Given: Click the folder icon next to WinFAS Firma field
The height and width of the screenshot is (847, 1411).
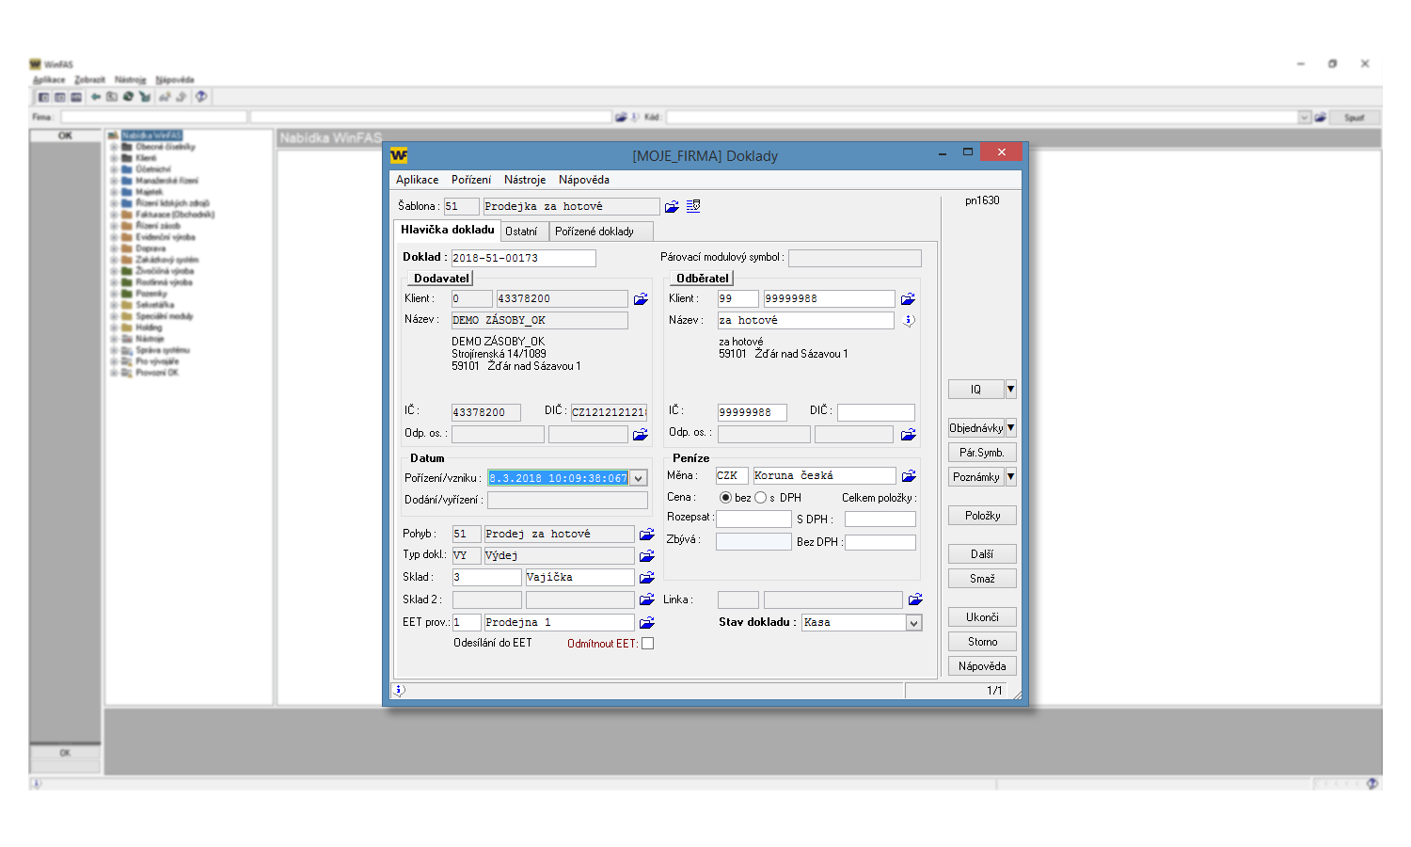Looking at the screenshot, I should [x=621, y=118].
